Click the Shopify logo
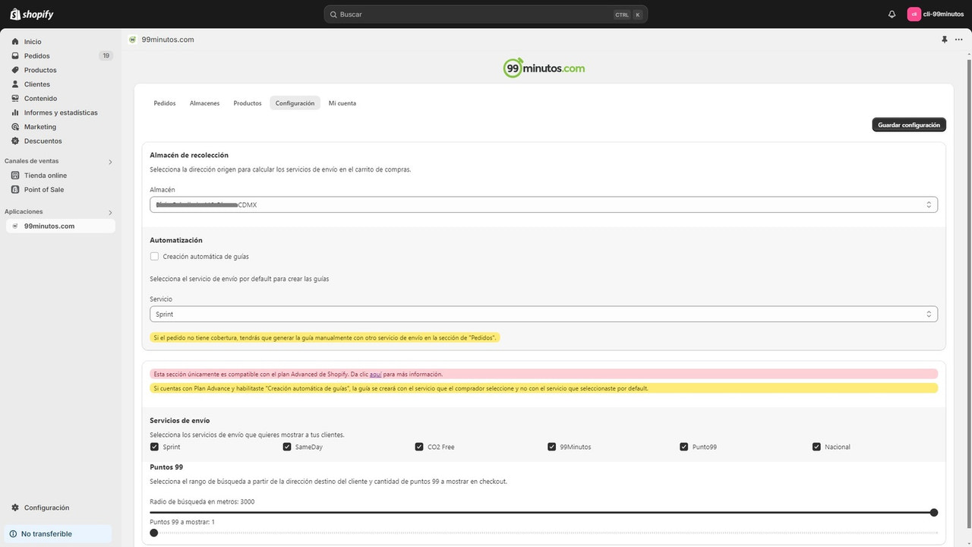This screenshot has height=547, width=972. 31,14
